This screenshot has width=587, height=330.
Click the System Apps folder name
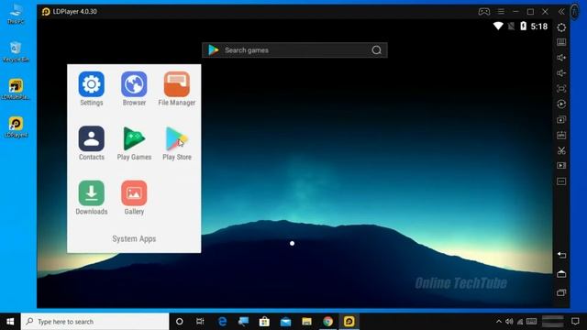(x=134, y=238)
